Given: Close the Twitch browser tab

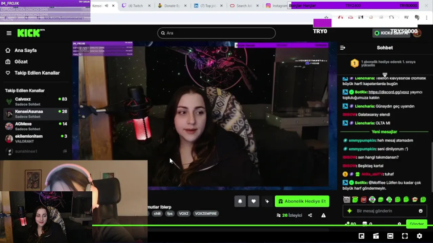Looking at the screenshot, I should [149, 6].
